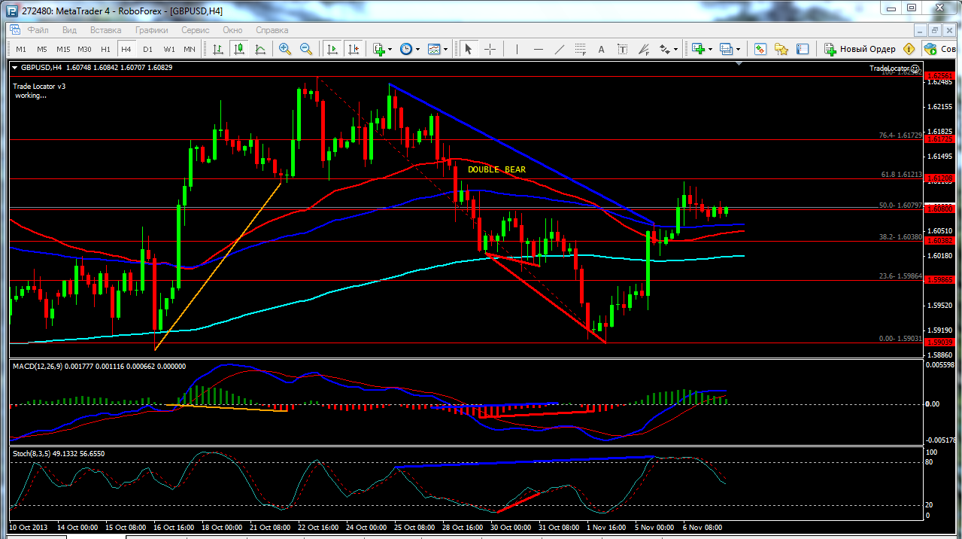Click the Trade Locator smiley icon

[x=915, y=68]
